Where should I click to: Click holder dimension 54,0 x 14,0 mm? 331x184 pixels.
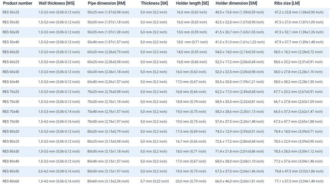[240, 52]
